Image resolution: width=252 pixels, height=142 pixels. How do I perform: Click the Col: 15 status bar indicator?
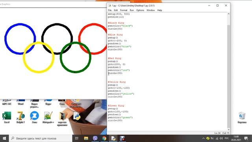point(226,133)
